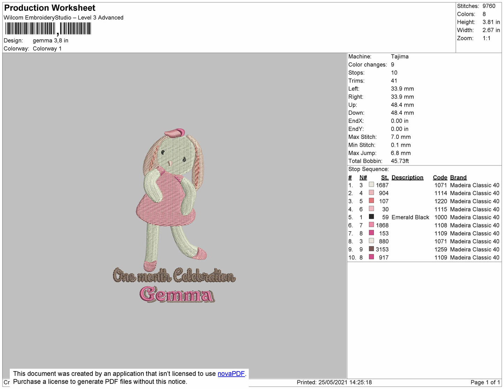Select 'Printed: 25/05/2021 14:25:18' timestamp
This screenshot has width=504, height=389.
pos(334,382)
